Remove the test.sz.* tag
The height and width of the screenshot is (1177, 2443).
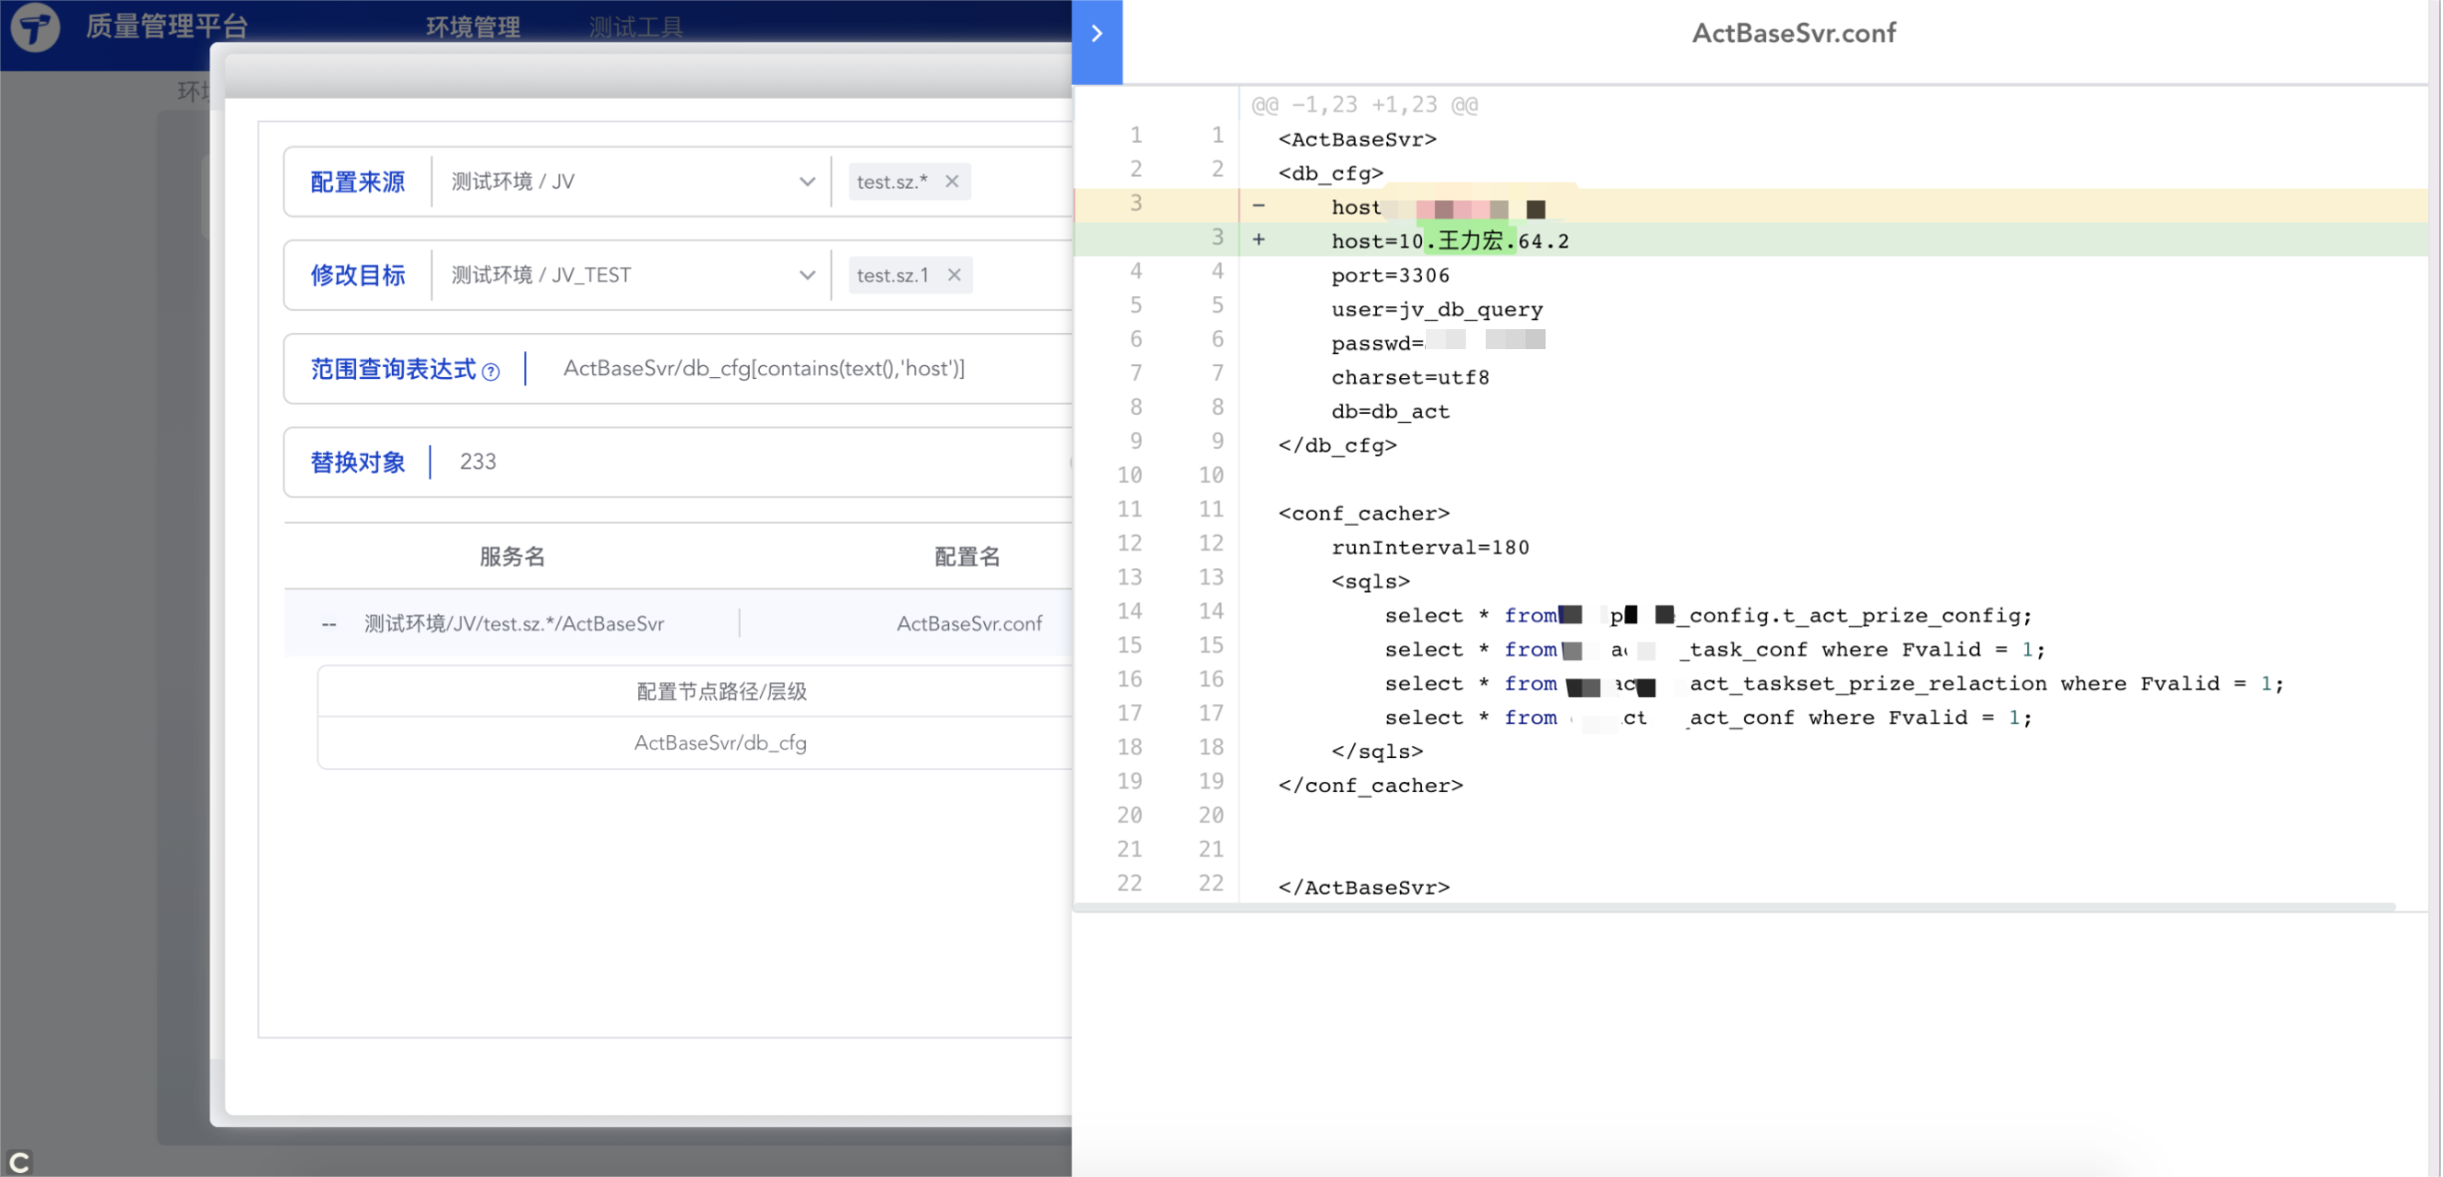click(x=952, y=182)
